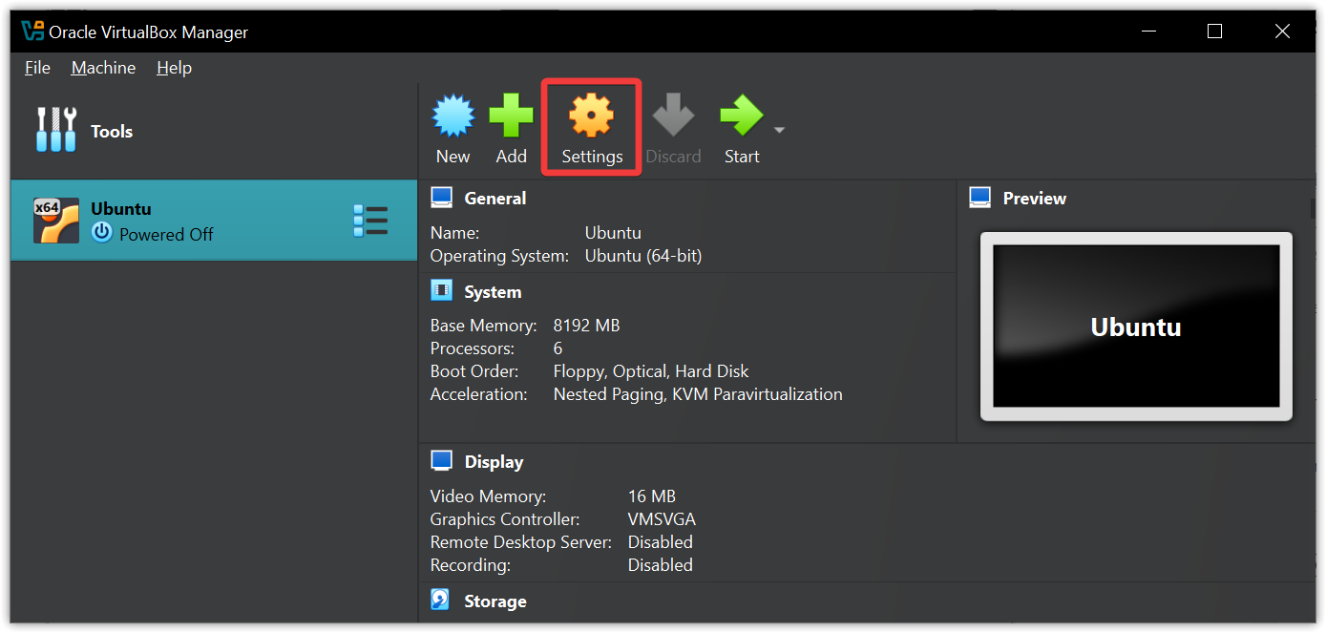Open the Help menu

click(x=174, y=68)
